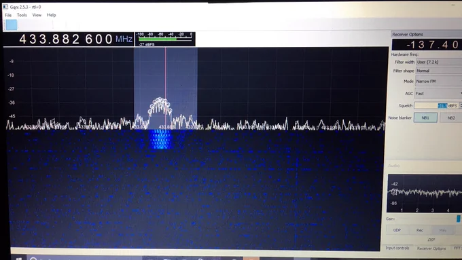Toggle the NB2 noise blanker

451,117
